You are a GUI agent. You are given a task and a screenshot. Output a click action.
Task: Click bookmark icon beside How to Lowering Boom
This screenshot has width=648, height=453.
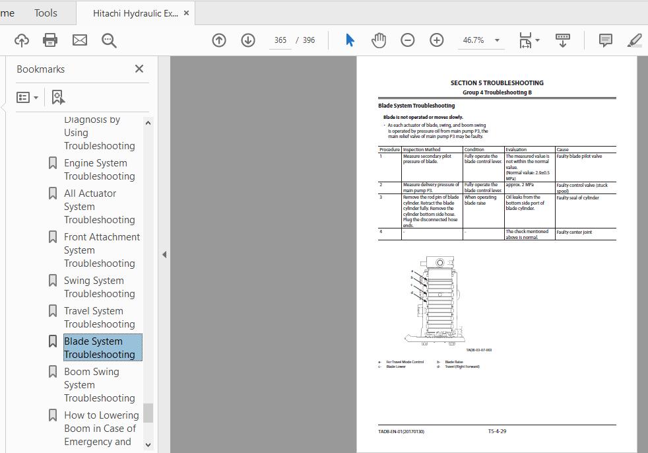(x=53, y=415)
